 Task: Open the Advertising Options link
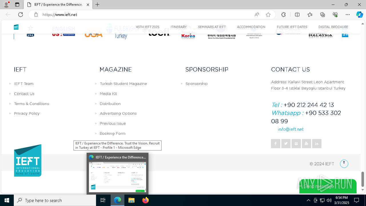(x=118, y=113)
